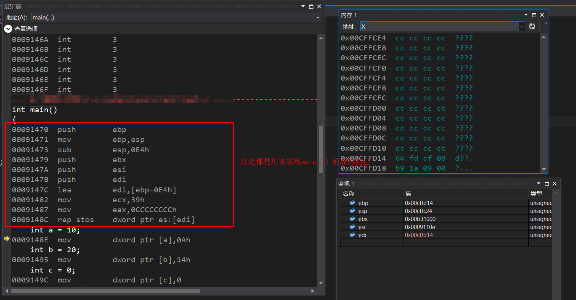576x300 pixels.
Task: Click the disassembly horizontal scrollbar left arrow
Action: click(7, 291)
